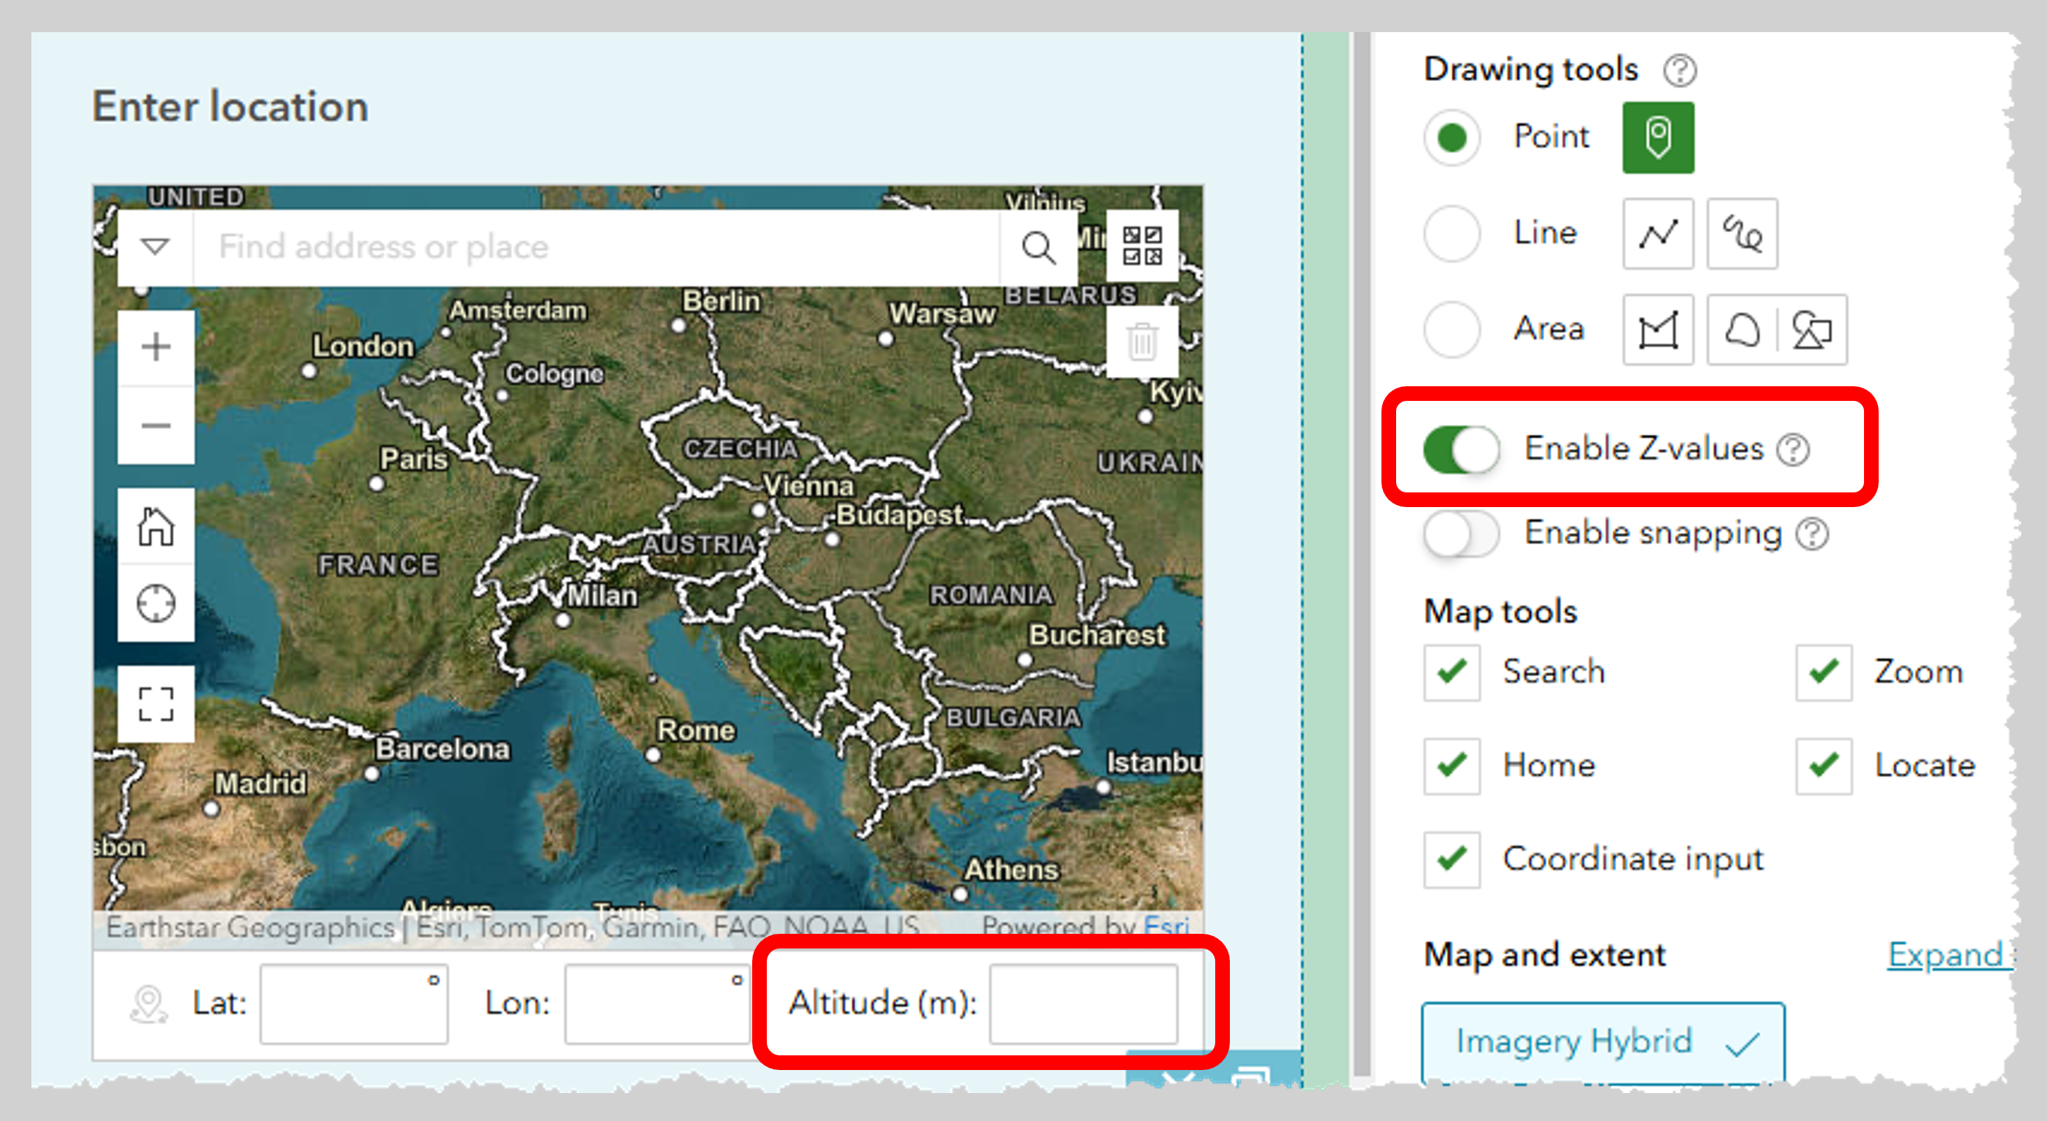Find my location on the map

point(156,603)
